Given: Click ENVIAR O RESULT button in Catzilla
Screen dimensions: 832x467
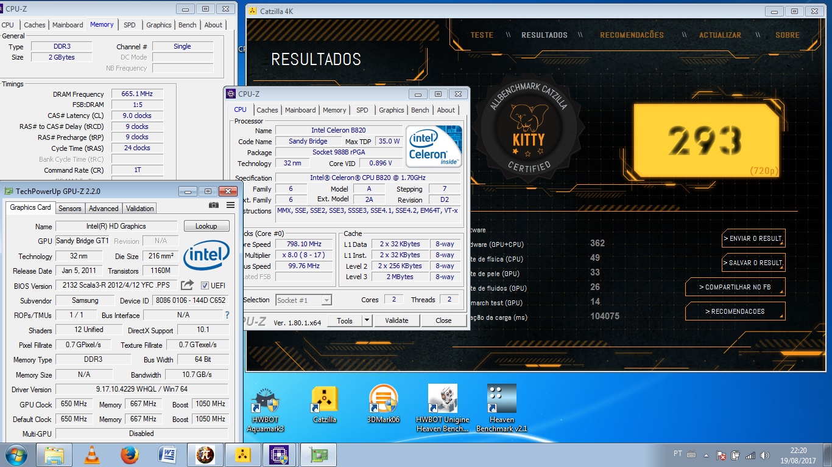Looking at the screenshot, I should [753, 238].
